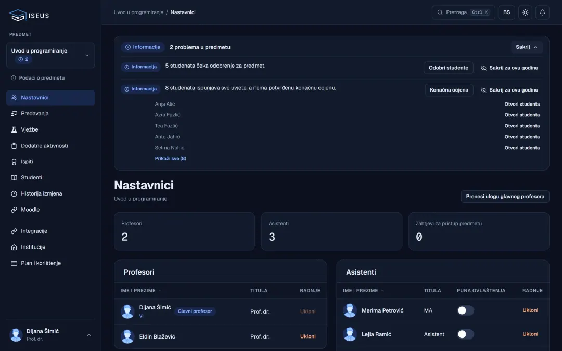Open Plan i korištenje card icon
This screenshot has width=562, height=351.
click(14, 263)
